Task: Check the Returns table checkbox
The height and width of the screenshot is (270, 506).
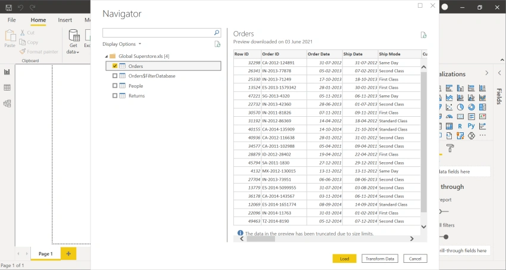Action: [x=115, y=95]
